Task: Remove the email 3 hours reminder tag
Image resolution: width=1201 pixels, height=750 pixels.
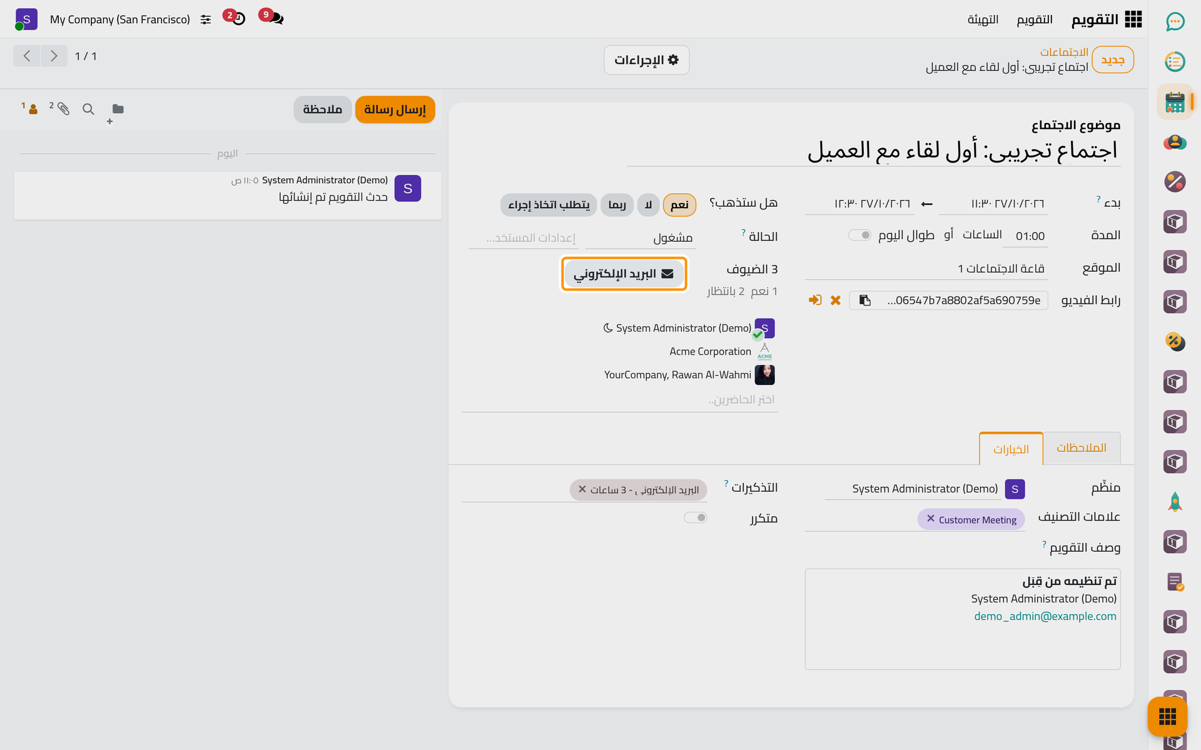Action: 582,489
